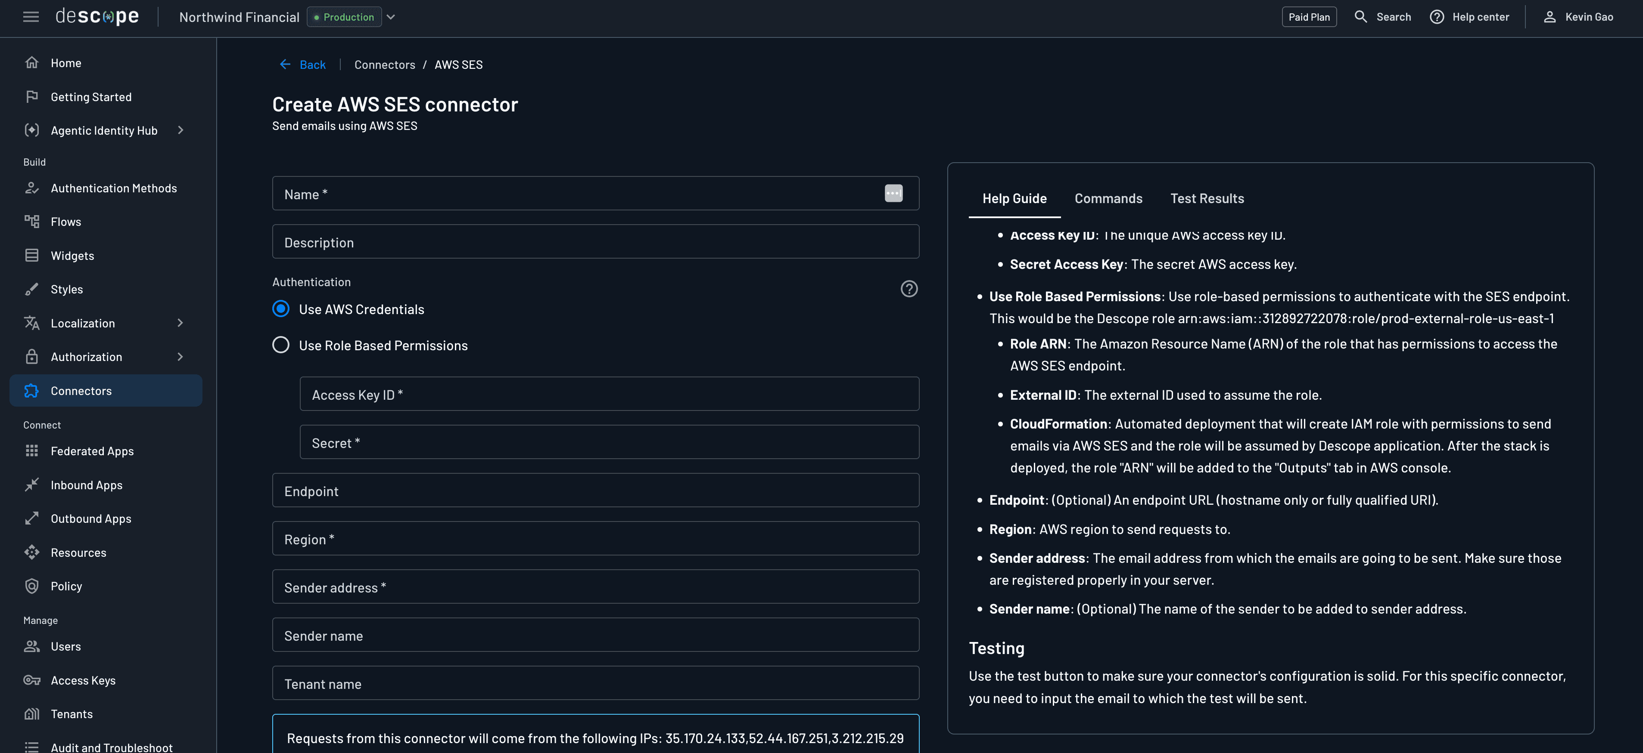
Task: Click the Back arrow icon
Action: point(285,65)
